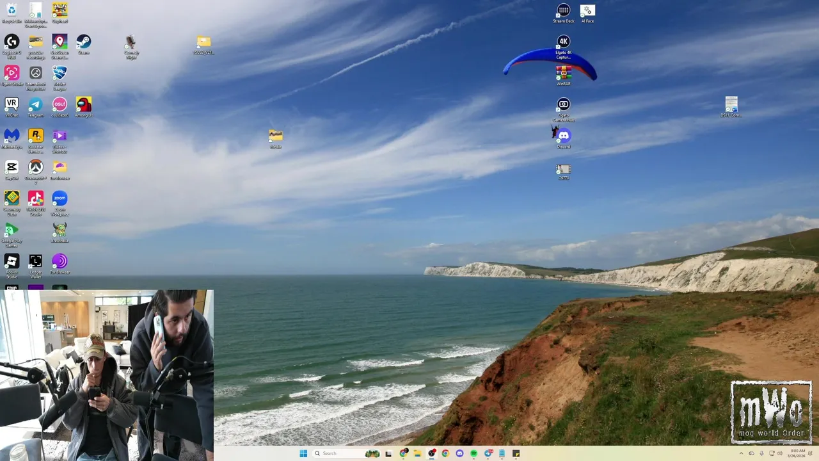This screenshot has height=461, width=819.
Task: Open the Media folder on the desktop
Action: (276, 138)
